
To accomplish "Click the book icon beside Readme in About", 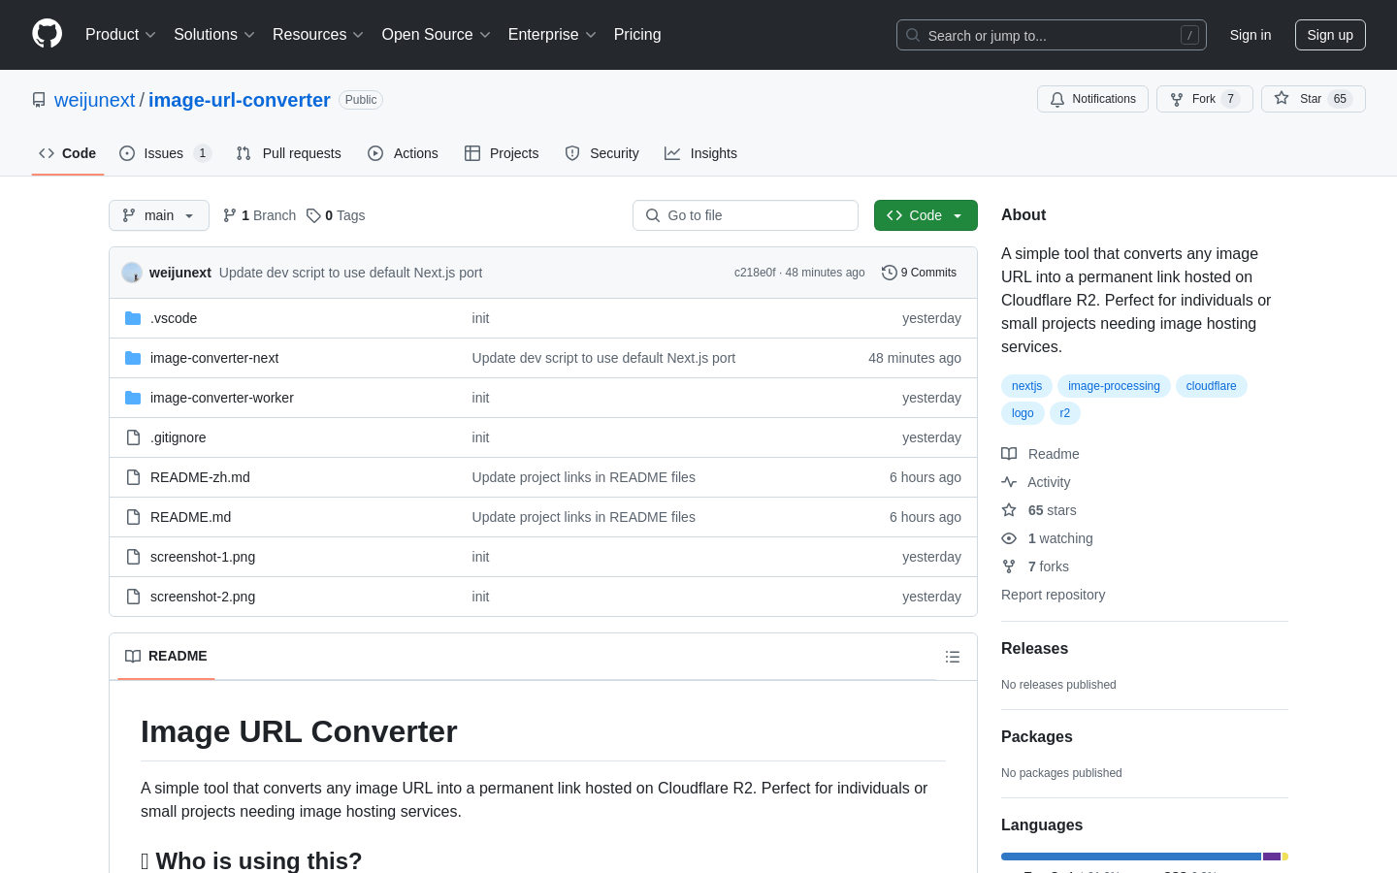I will point(1009,454).
